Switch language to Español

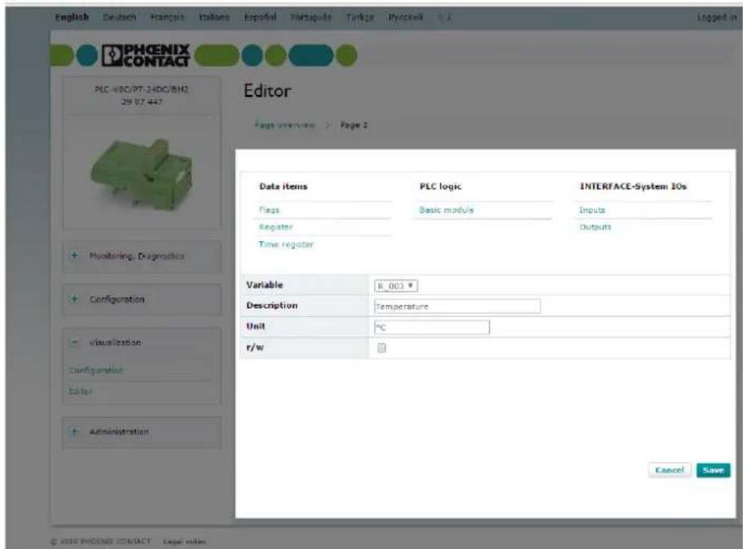(260, 17)
